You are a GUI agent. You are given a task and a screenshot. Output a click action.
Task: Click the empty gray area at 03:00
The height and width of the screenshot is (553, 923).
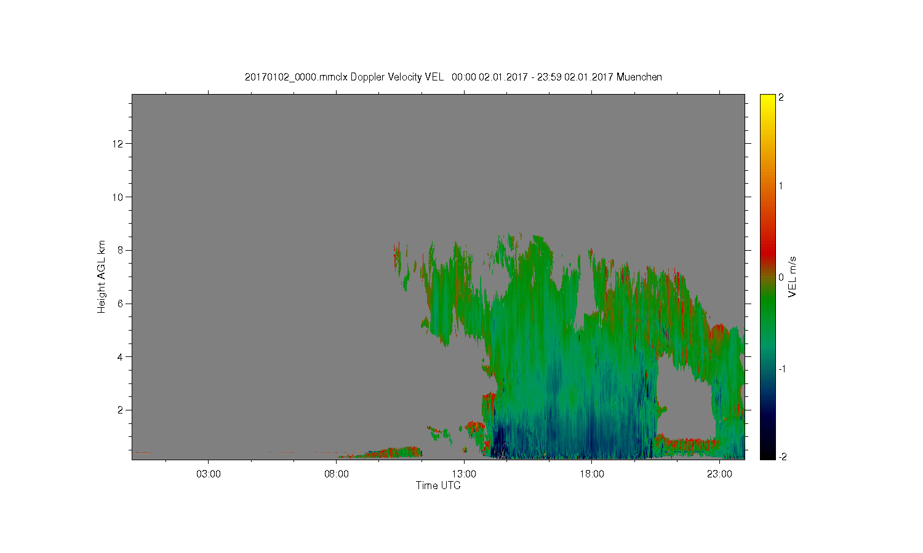point(209,276)
